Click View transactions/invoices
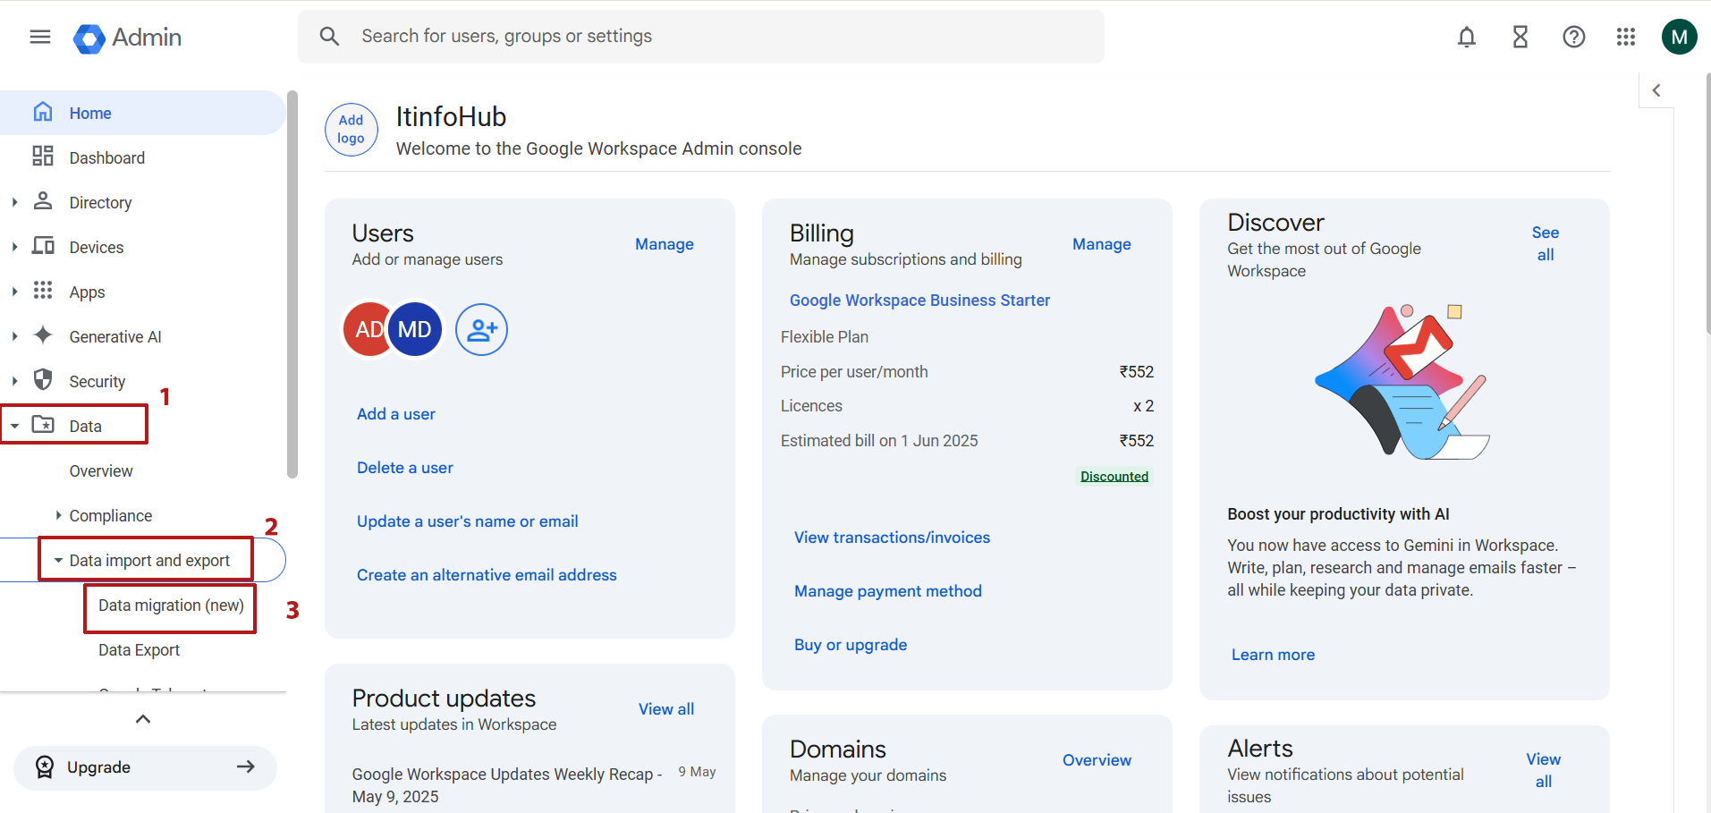 893,538
